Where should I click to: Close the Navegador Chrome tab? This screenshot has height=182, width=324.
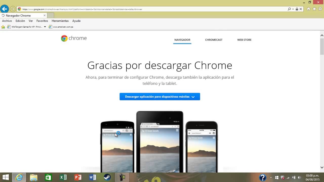45,15
